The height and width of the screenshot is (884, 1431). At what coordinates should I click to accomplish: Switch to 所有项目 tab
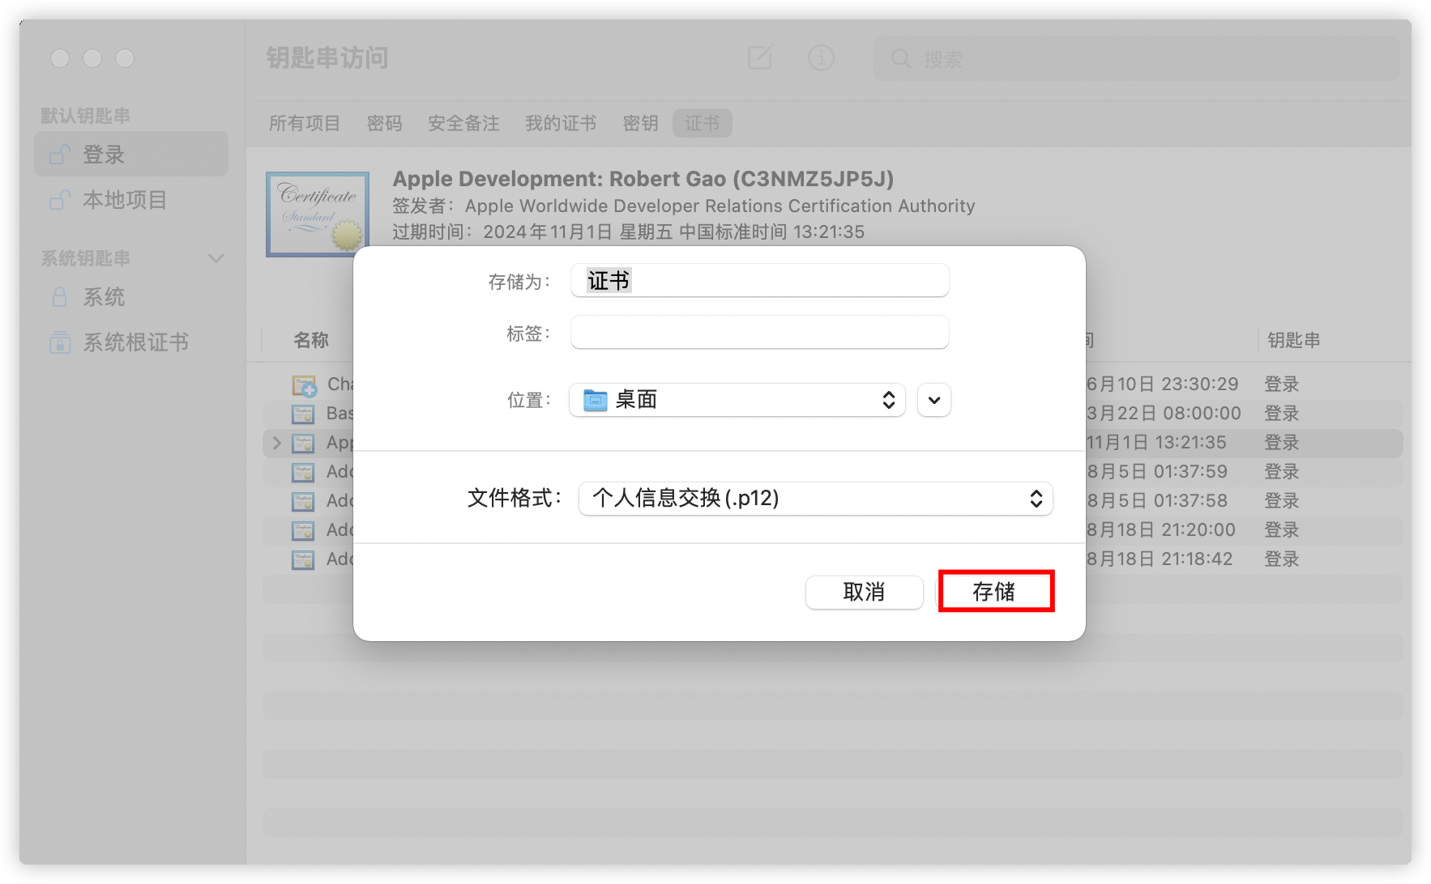(304, 123)
